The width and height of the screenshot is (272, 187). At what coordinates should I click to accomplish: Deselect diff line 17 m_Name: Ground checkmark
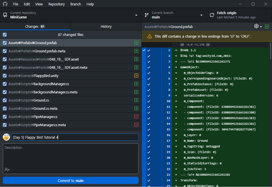pyautogui.click(x=149, y=141)
